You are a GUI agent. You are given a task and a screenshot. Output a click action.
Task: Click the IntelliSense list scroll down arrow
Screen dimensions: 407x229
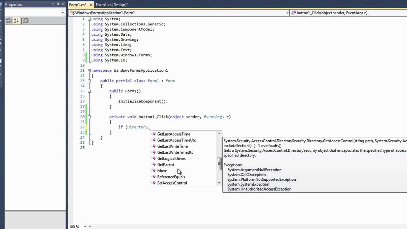[219, 183]
